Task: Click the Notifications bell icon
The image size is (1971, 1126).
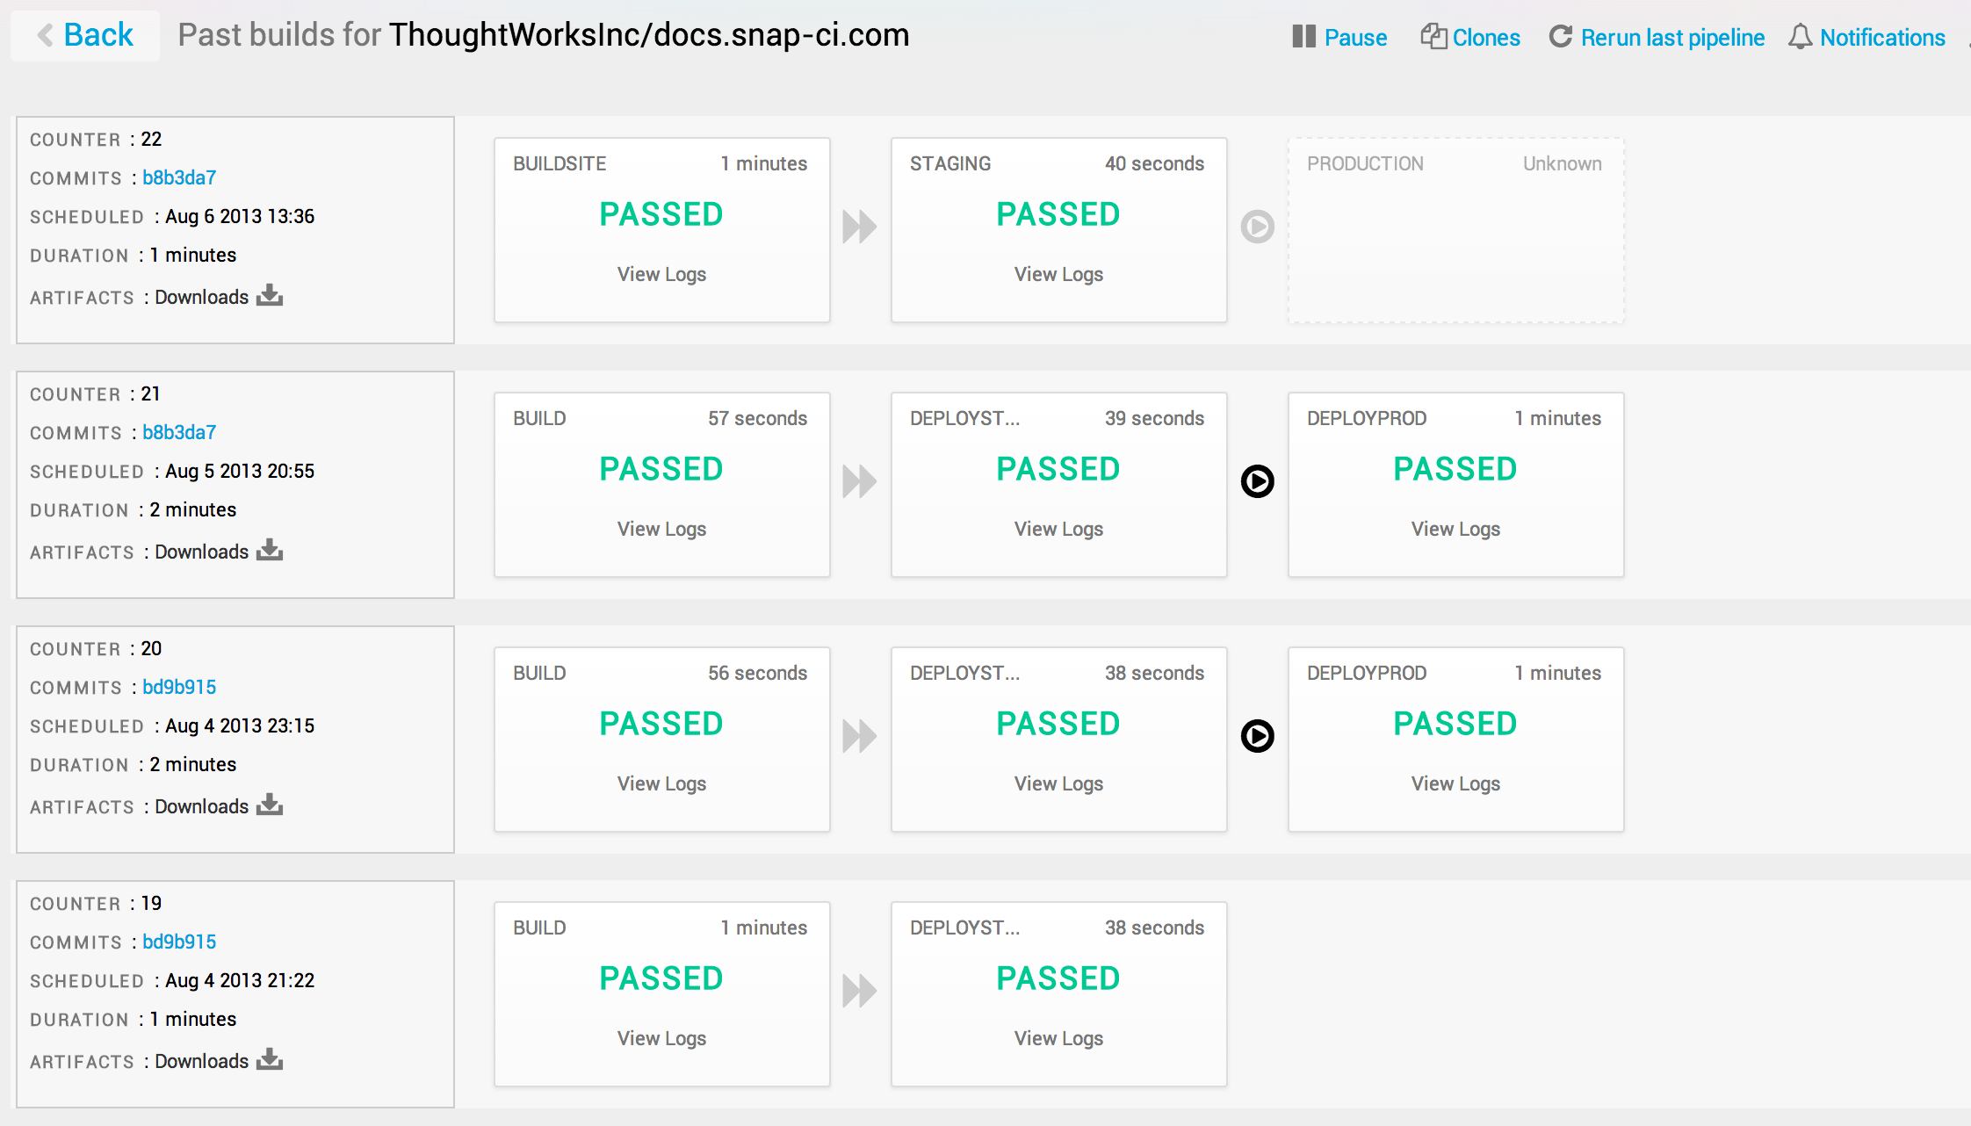Action: coord(1800,37)
